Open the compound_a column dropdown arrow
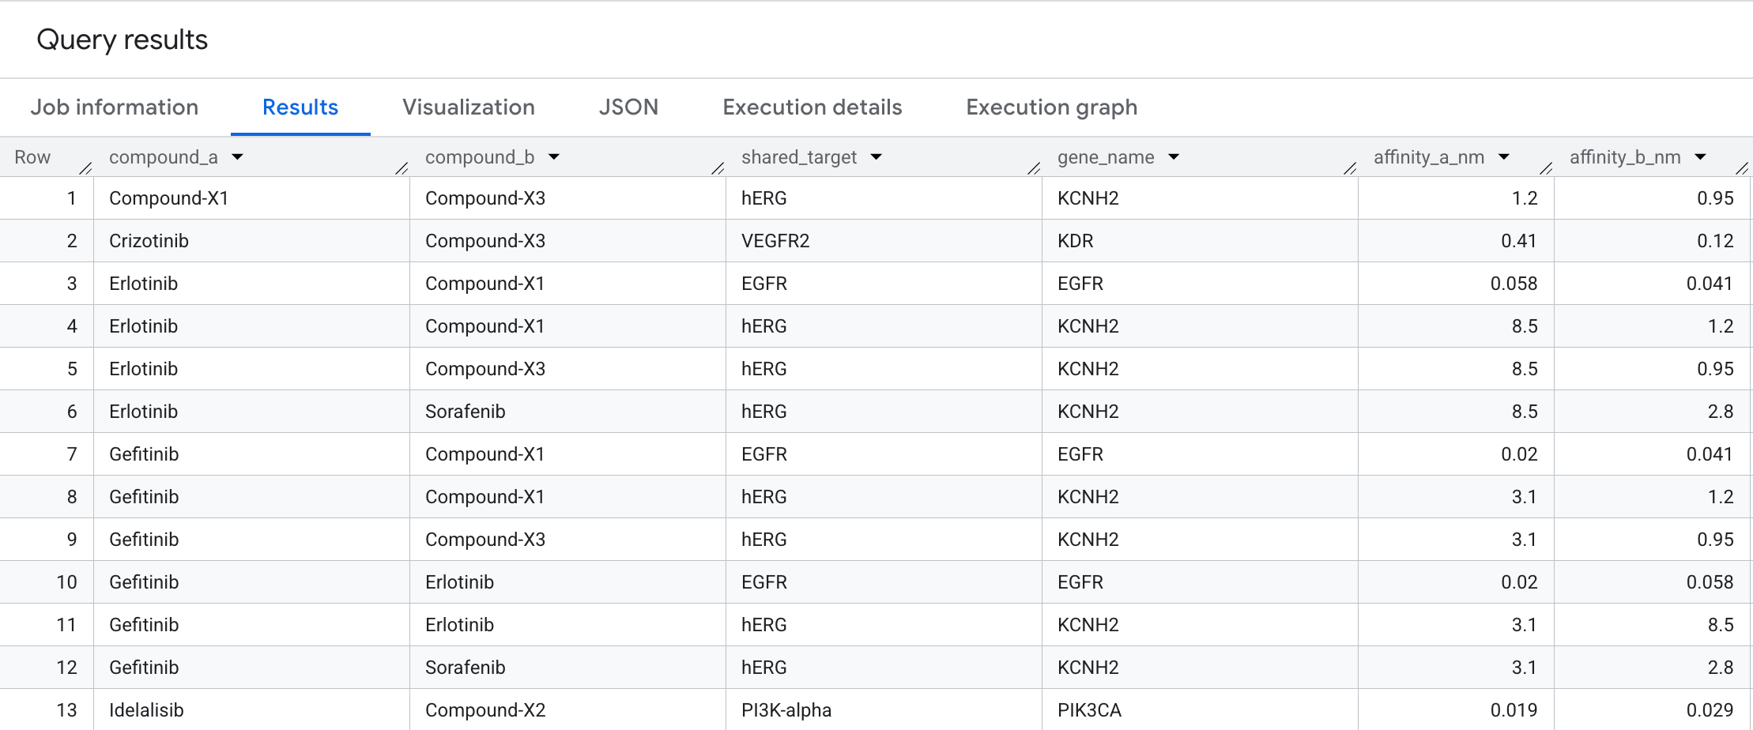This screenshot has width=1753, height=730. point(238,157)
